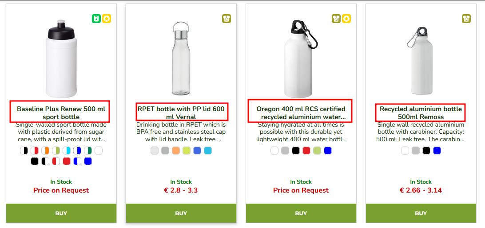Open Baseline Plus Renew 500 ml sport bottle
Viewport: 485px width, 228px height.
click(x=61, y=113)
